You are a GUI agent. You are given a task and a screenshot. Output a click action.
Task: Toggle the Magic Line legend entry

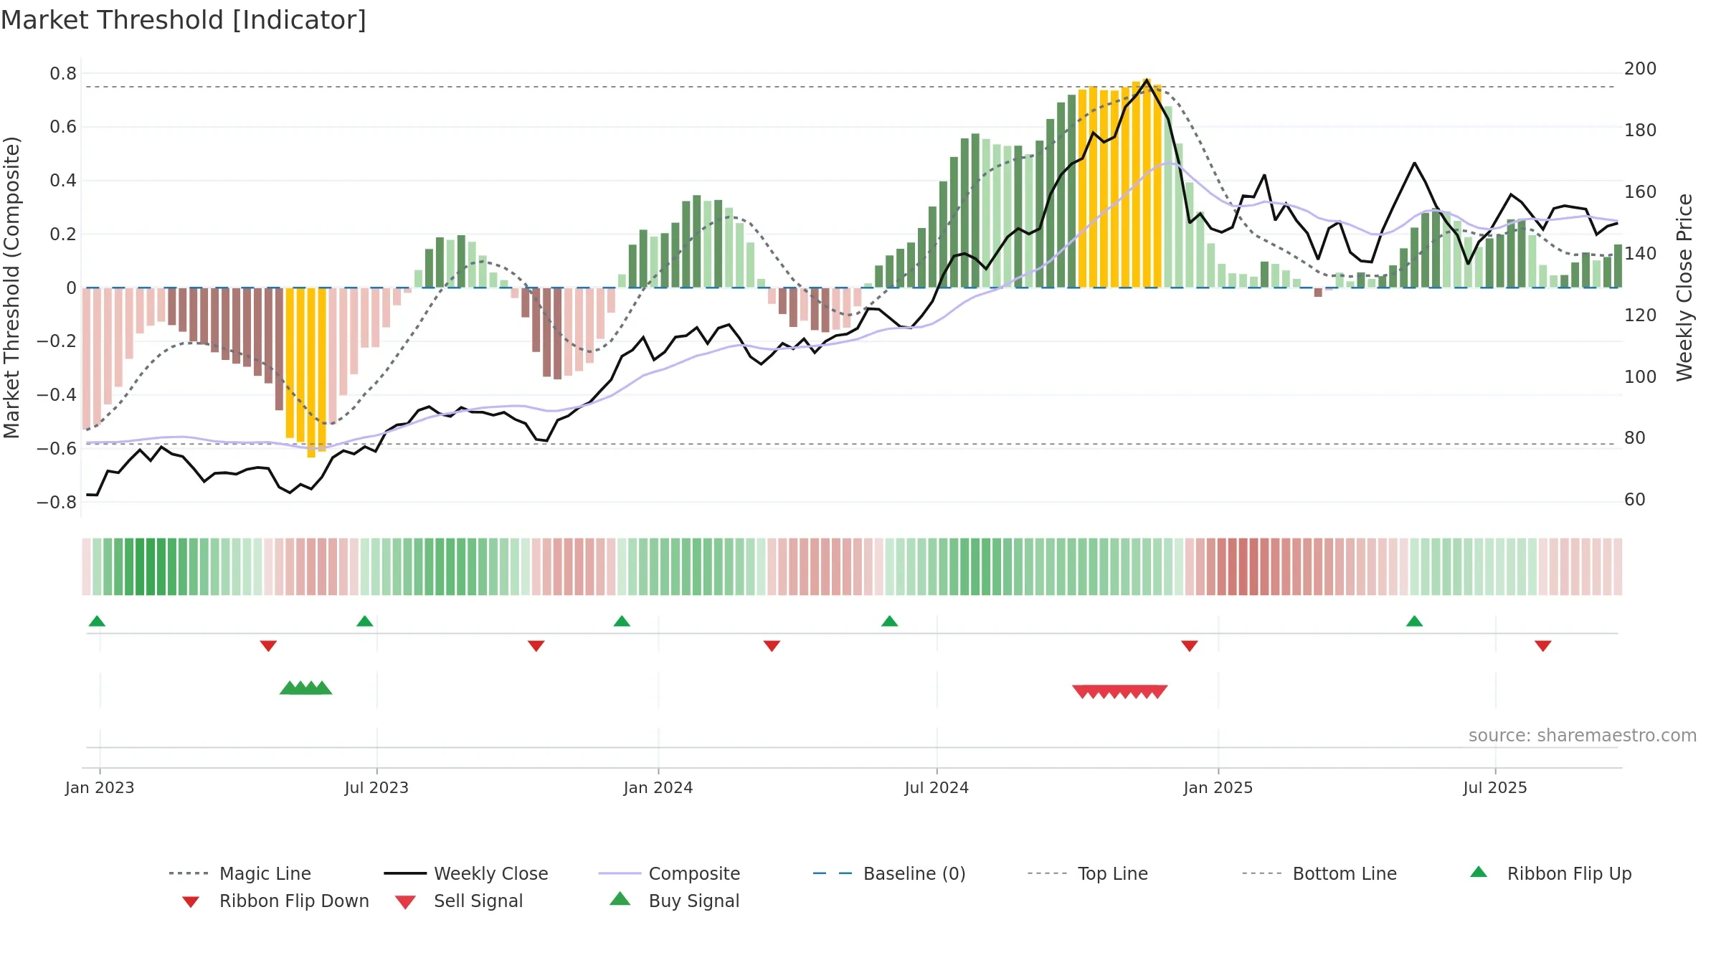click(240, 873)
